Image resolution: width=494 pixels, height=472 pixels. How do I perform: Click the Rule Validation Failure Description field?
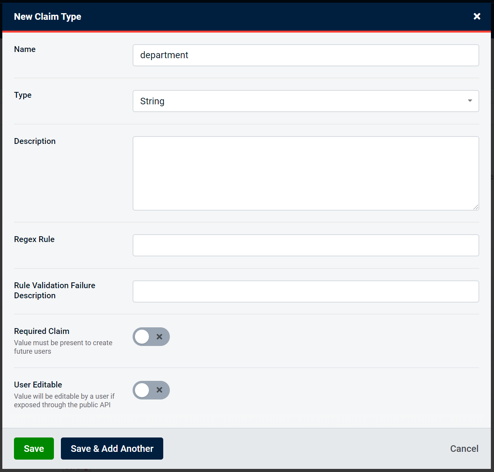point(306,291)
